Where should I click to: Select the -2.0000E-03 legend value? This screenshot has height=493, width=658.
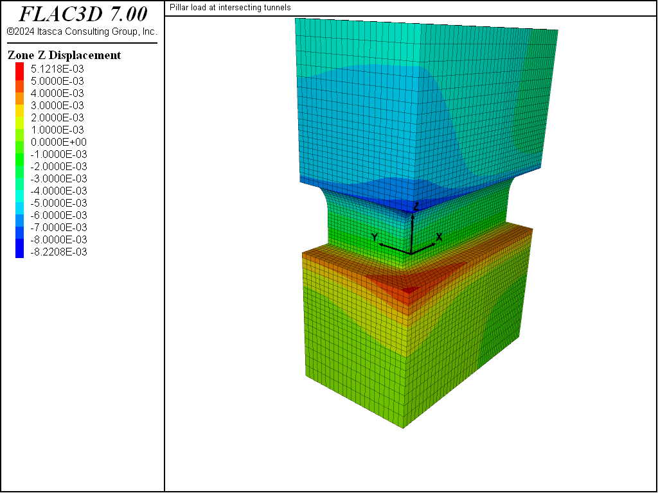[x=58, y=166]
